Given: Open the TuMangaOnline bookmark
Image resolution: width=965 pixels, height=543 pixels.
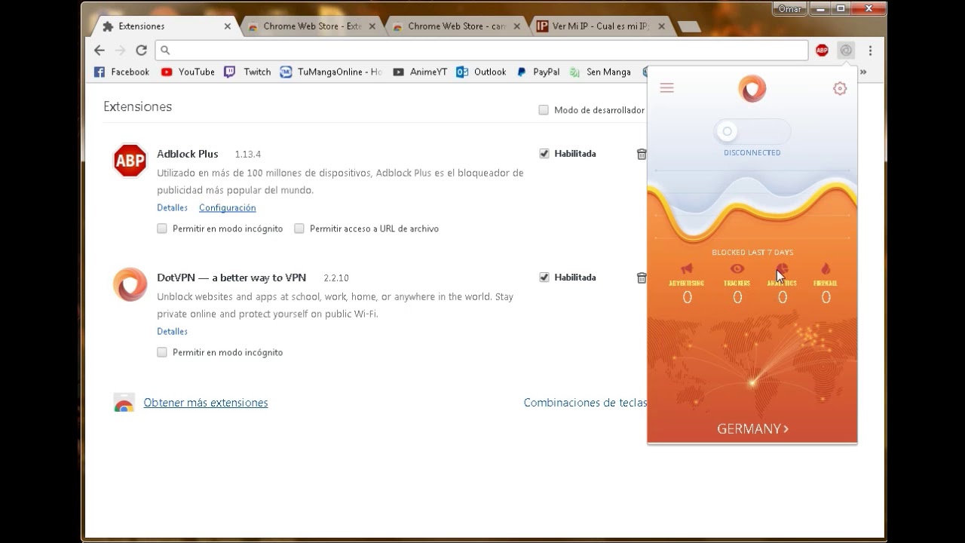Looking at the screenshot, I should pyautogui.click(x=332, y=72).
